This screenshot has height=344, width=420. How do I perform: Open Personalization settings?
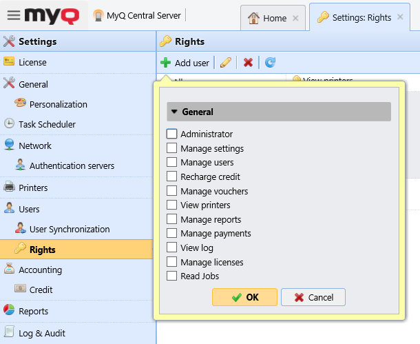58,104
